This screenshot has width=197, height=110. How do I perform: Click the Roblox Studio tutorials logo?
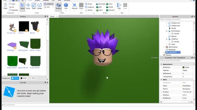tap(9, 92)
